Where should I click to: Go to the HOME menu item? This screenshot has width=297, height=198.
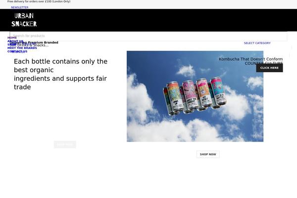12,38
